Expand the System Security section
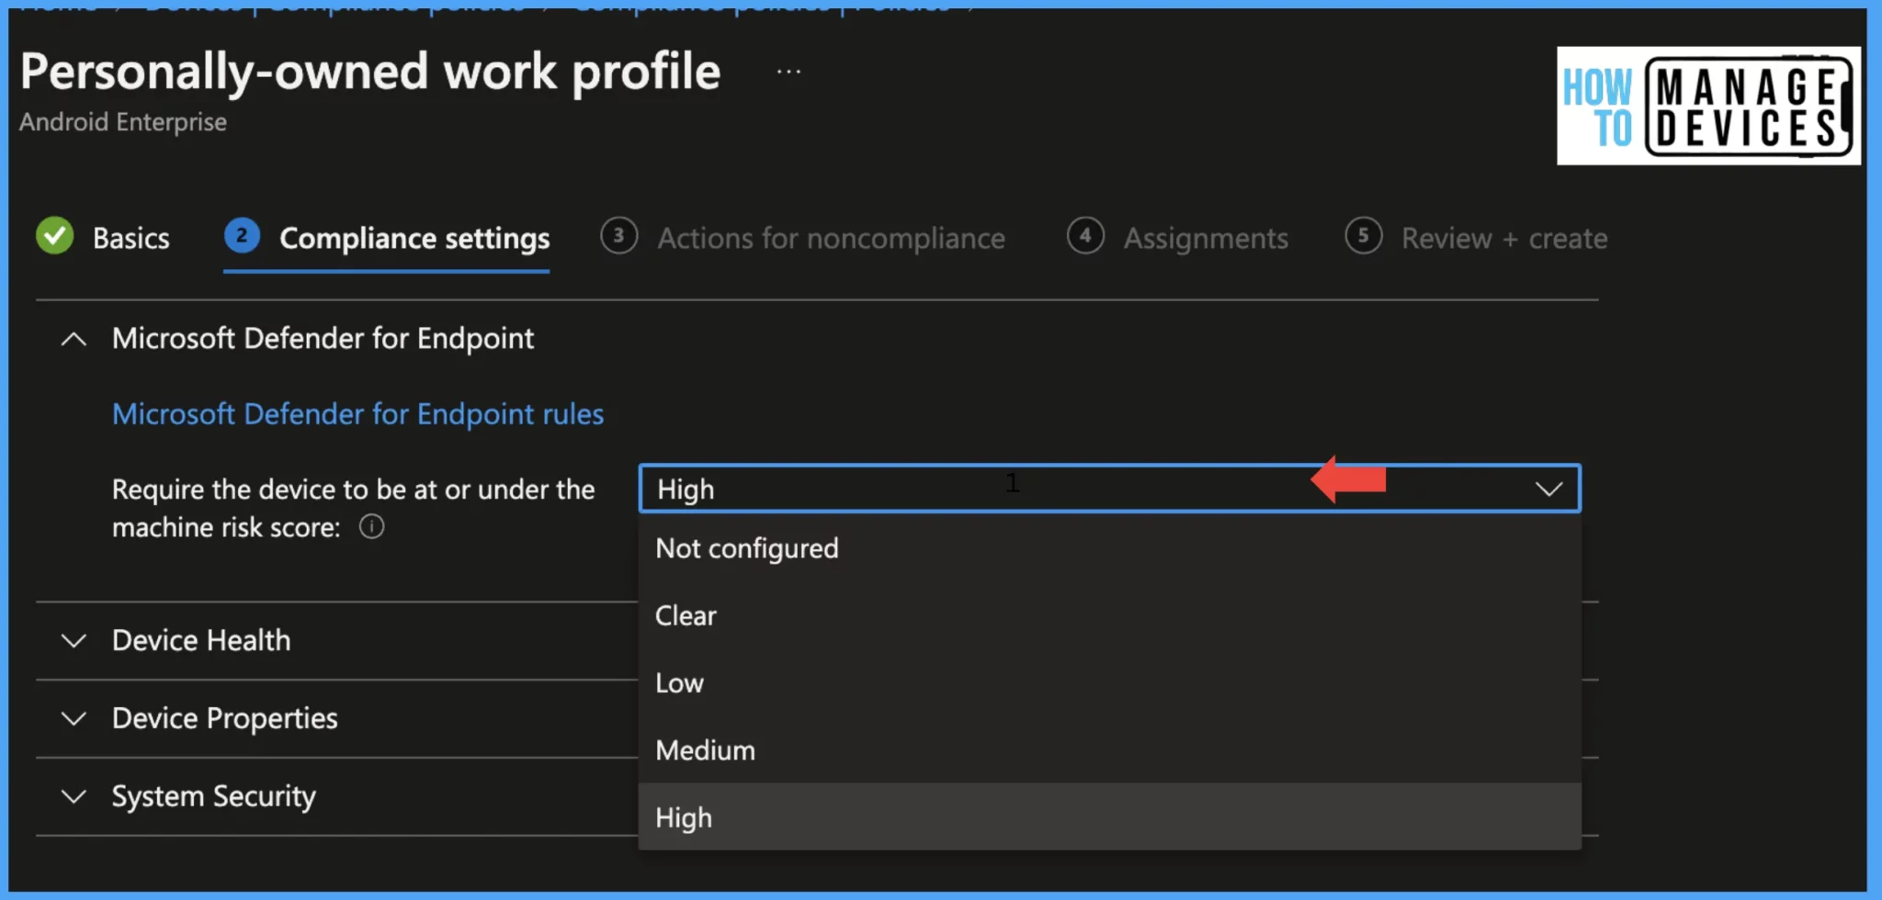 tap(74, 796)
